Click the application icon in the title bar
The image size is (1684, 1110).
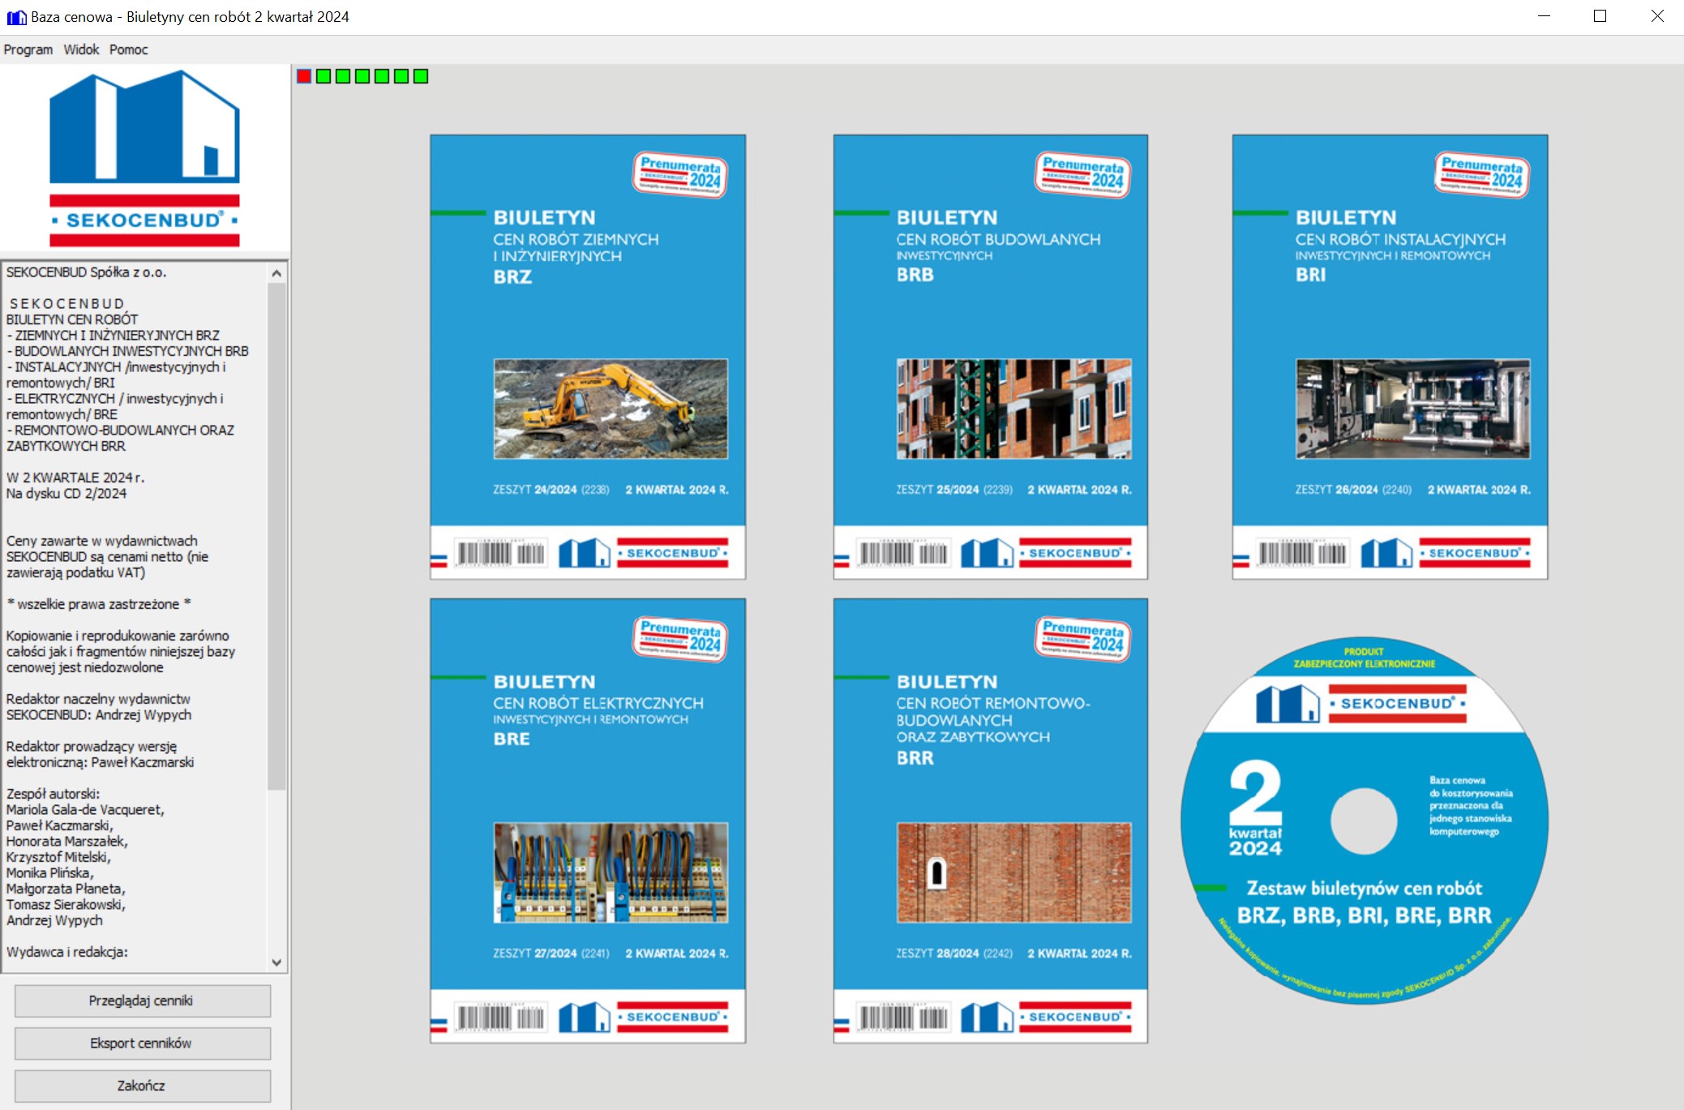(x=16, y=17)
